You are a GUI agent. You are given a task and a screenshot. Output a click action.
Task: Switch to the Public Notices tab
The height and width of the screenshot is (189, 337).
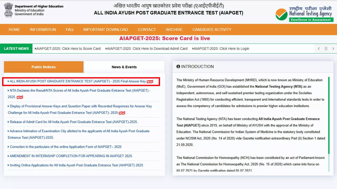(x=44, y=67)
